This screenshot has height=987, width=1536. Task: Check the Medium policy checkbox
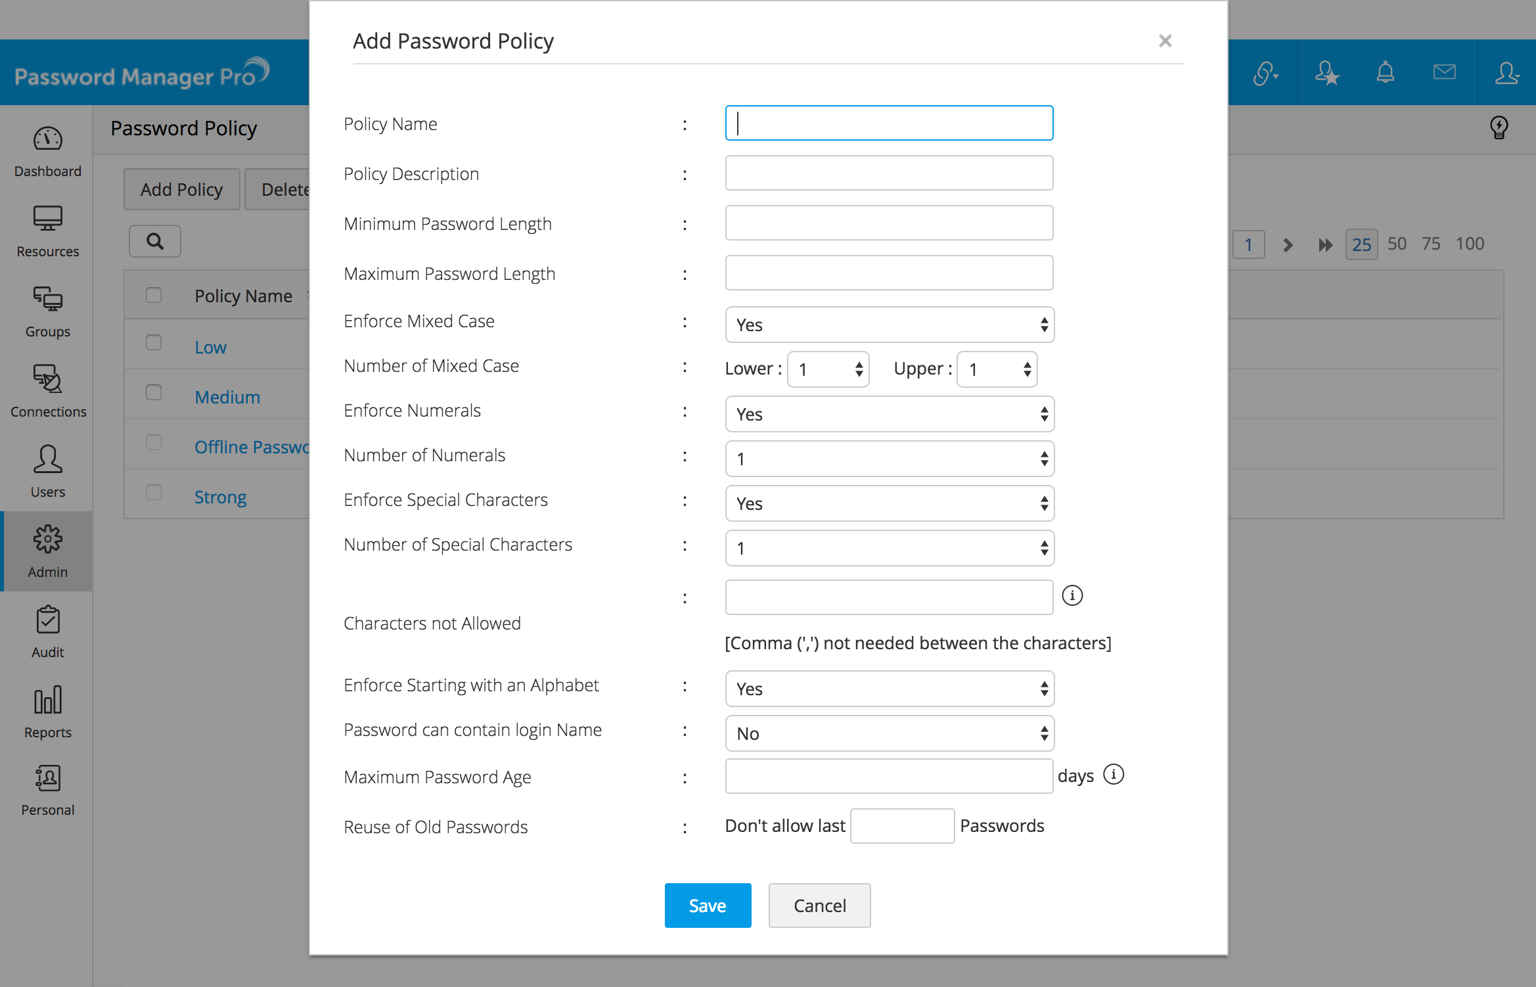point(154,393)
